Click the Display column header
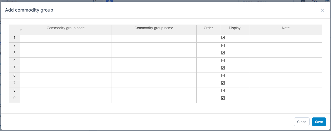This screenshot has height=131, width=331. click(x=234, y=28)
